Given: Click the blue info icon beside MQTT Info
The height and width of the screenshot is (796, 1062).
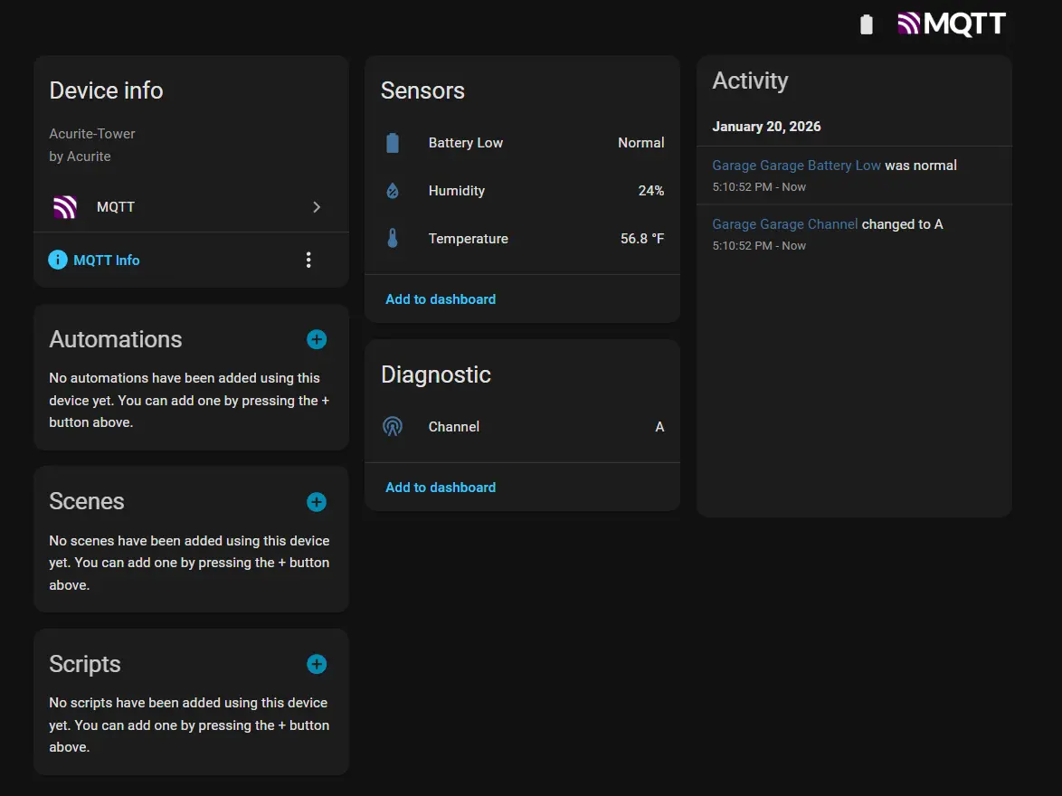Looking at the screenshot, I should pos(58,261).
